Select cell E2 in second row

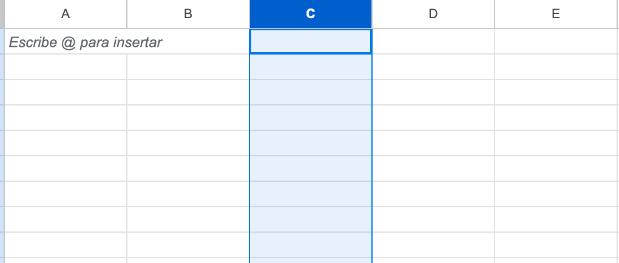(x=556, y=67)
